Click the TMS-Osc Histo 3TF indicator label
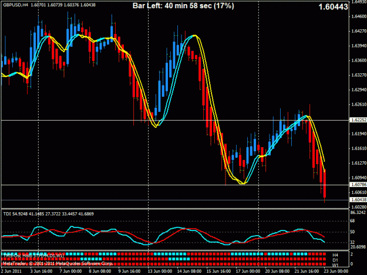 coord(33,256)
